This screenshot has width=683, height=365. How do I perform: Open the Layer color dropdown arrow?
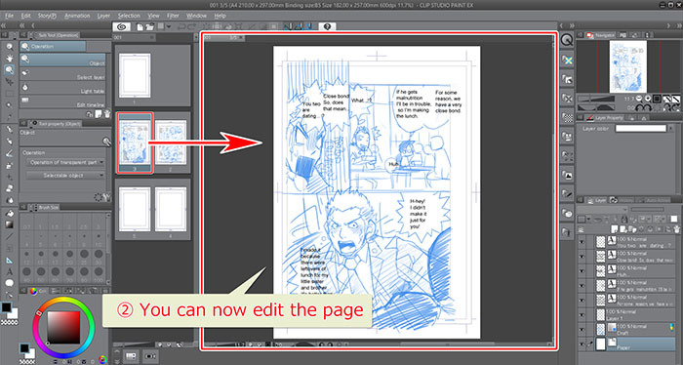click(x=671, y=128)
